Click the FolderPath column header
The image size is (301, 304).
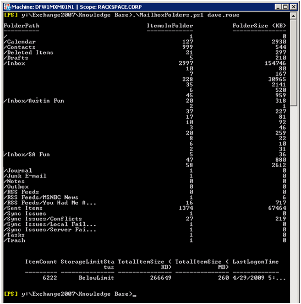point(21,26)
